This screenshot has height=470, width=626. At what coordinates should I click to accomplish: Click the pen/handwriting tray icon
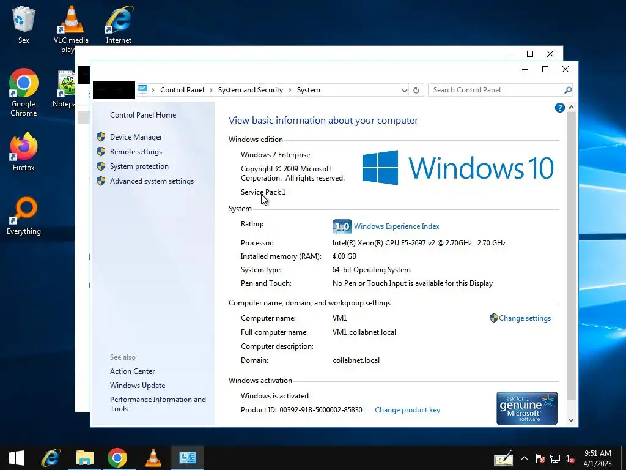tap(503, 458)
